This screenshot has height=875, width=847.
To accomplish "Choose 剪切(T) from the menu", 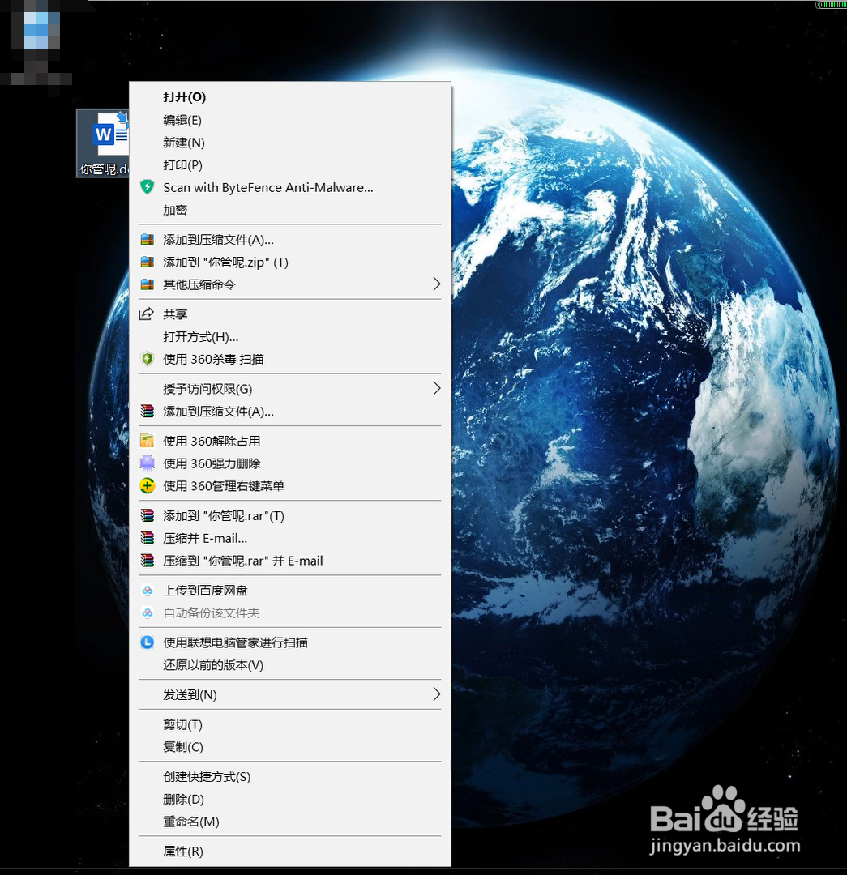I will [290, 724].
